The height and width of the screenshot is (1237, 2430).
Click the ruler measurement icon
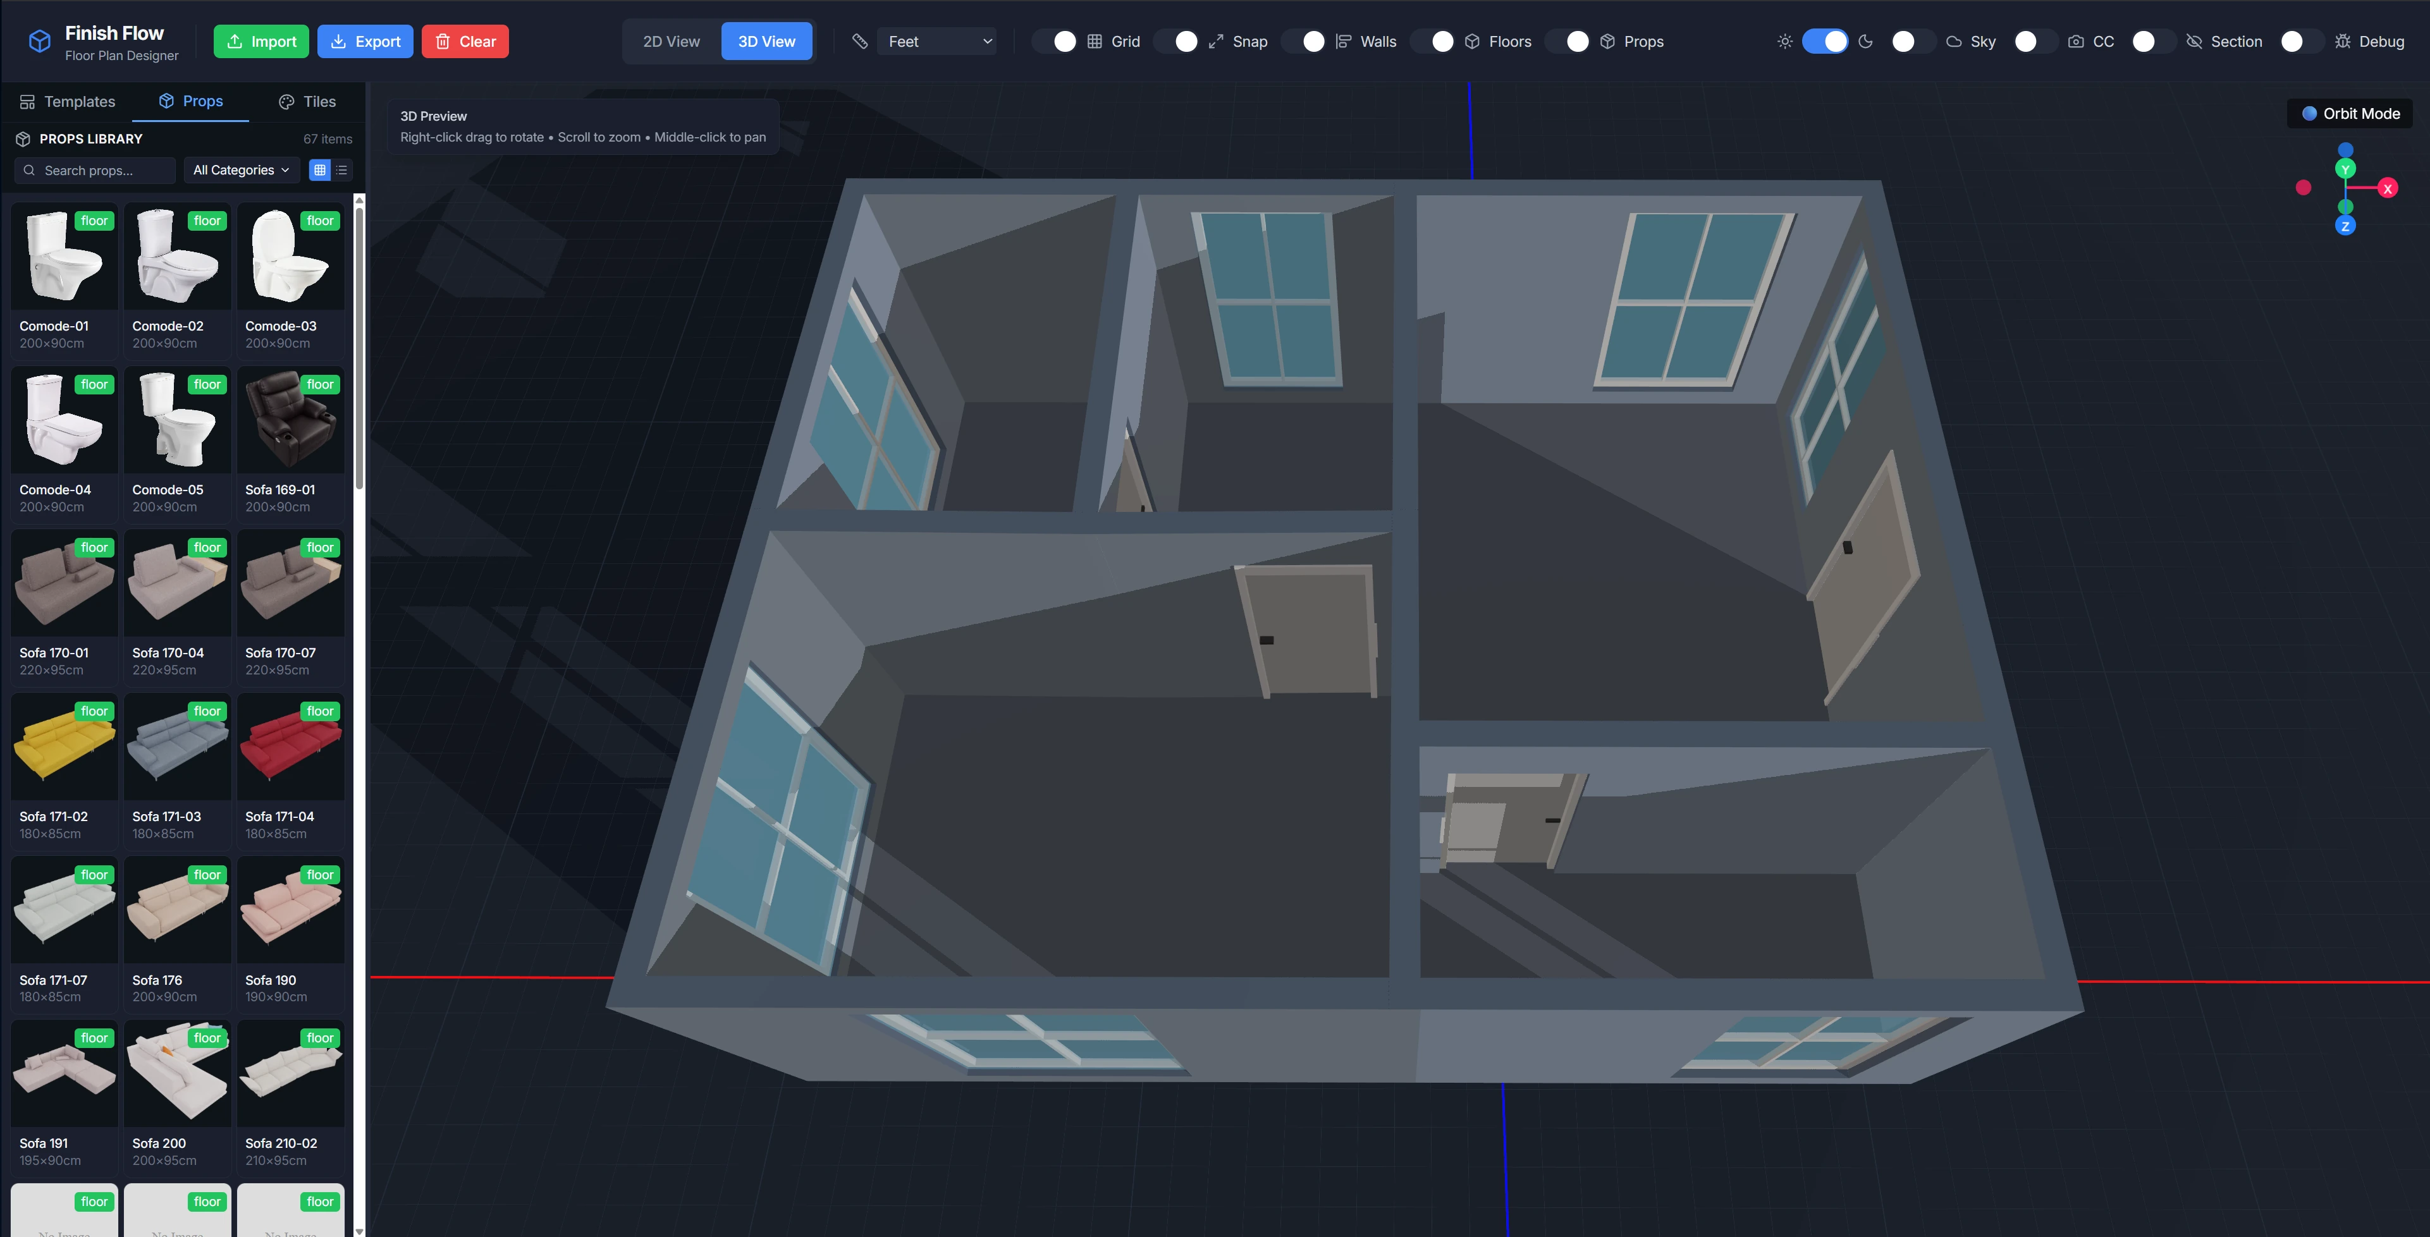click(859, 42)
